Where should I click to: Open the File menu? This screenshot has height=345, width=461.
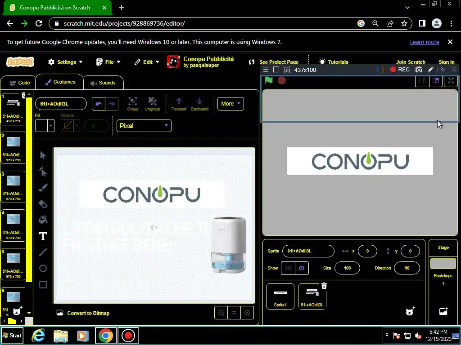[108, 62]
